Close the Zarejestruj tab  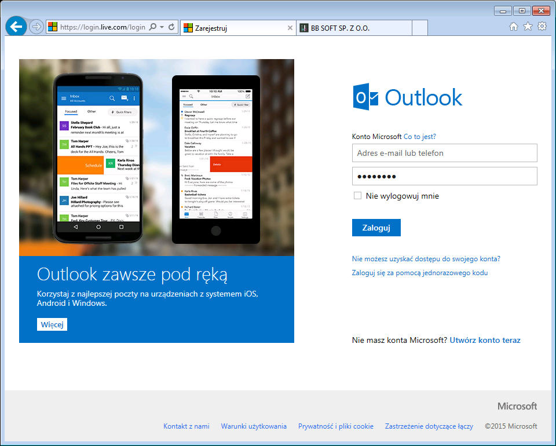(290, 28)
